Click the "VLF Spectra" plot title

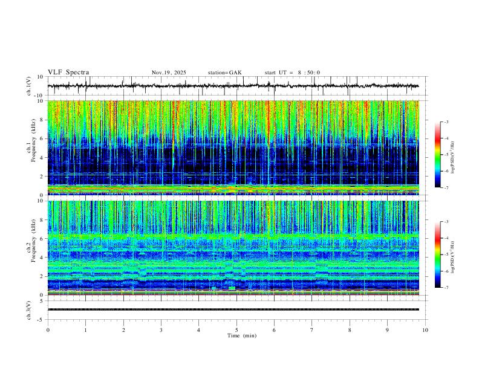pyautogui.click(x=68, y=73)
